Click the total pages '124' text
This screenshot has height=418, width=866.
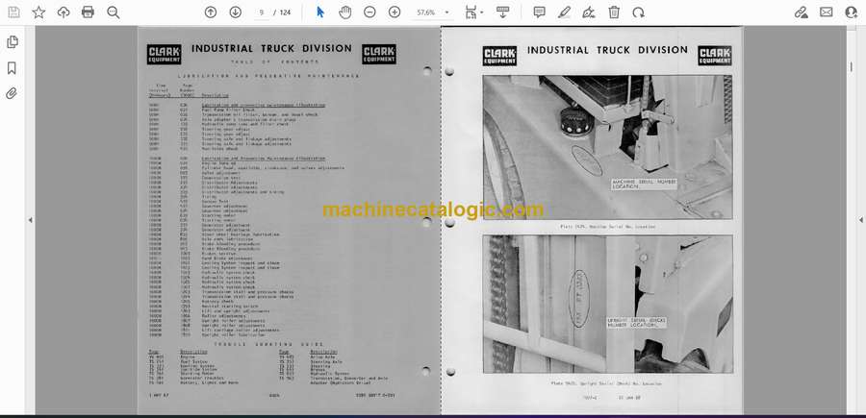(x=285, y=12)
